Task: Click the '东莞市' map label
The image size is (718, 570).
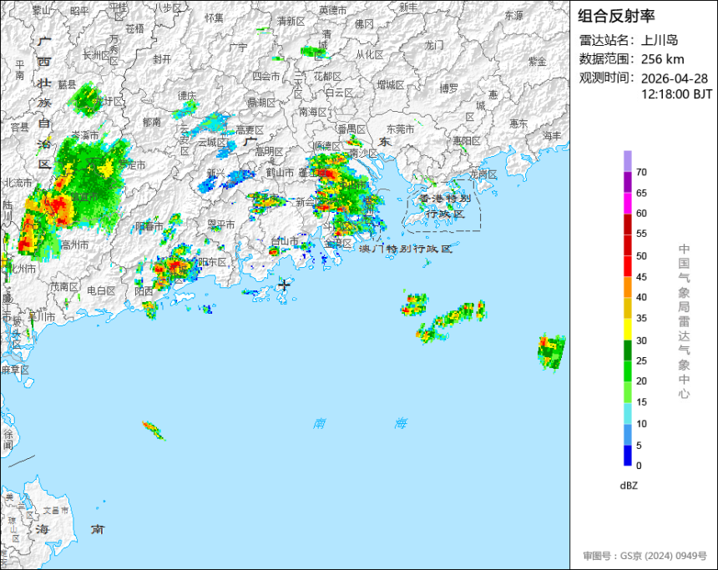Action: [400, 129]
